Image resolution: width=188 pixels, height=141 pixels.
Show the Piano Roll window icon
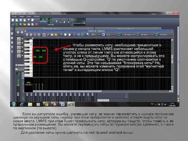[21, 24]
